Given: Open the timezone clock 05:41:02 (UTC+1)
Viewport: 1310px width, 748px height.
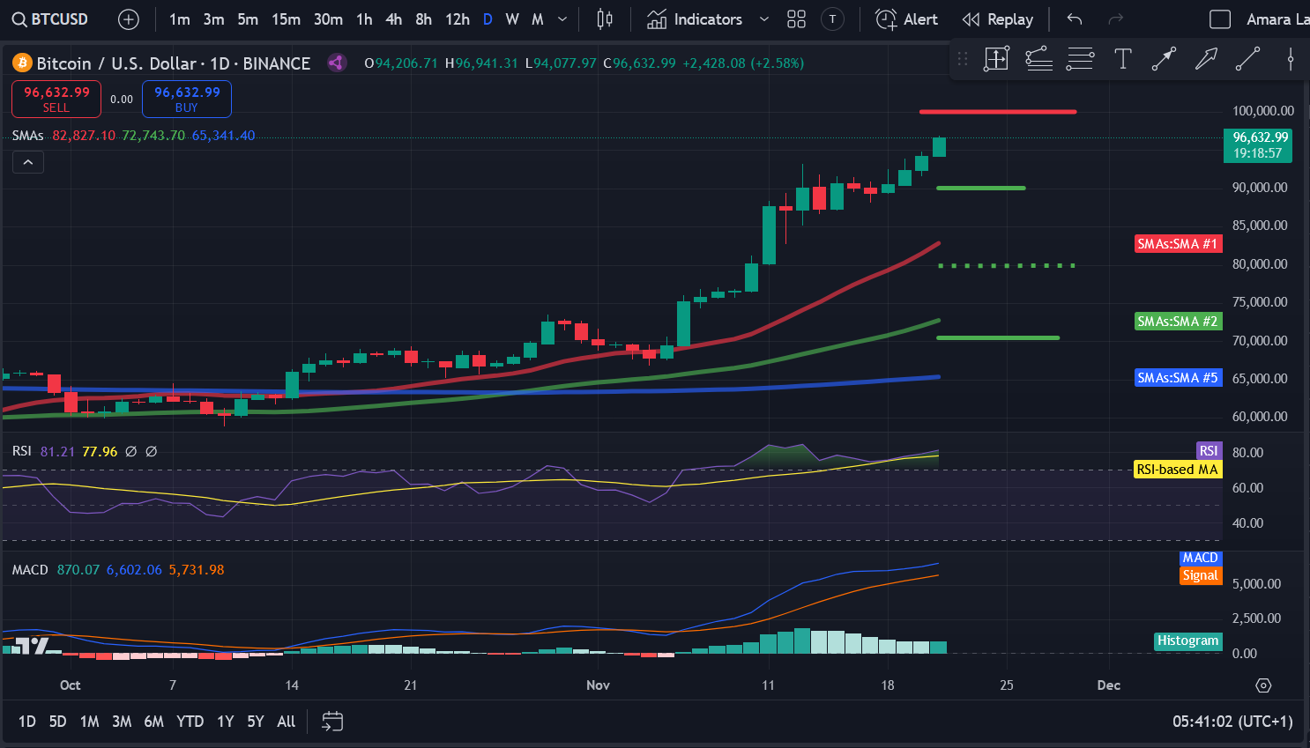Looking at the screenshot, I should [1232, 722].
